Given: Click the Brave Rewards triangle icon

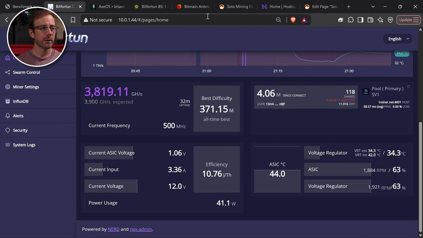Looking at the screenshot, I should pyautogui.click(x=304, y=20).
